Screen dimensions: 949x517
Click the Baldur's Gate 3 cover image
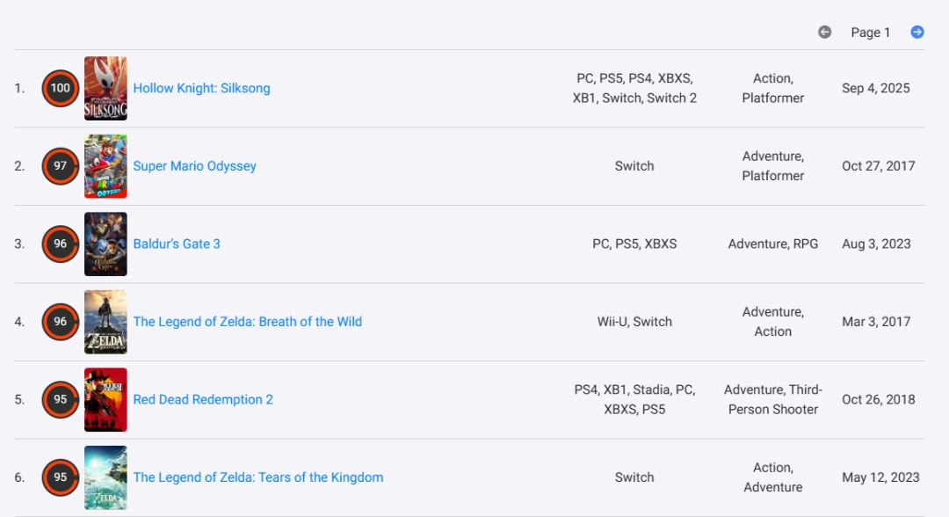[105, 244]
